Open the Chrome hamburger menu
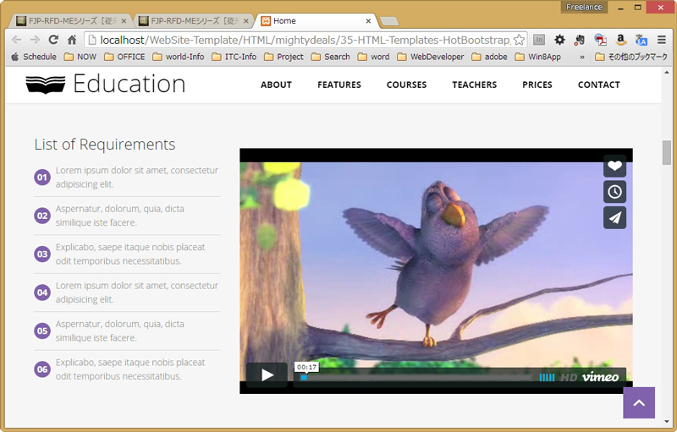The height and width of the screenshot is (432, 677). click(662, 40)
